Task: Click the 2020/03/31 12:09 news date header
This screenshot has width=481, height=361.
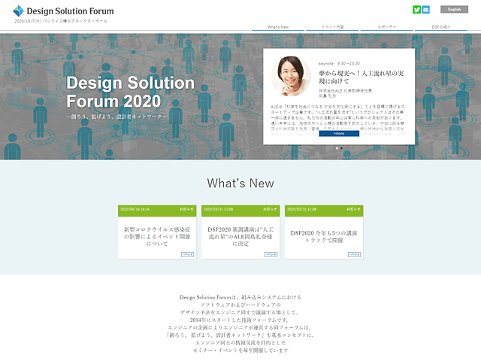Action: pyautogui.click(x=219, y=209)
